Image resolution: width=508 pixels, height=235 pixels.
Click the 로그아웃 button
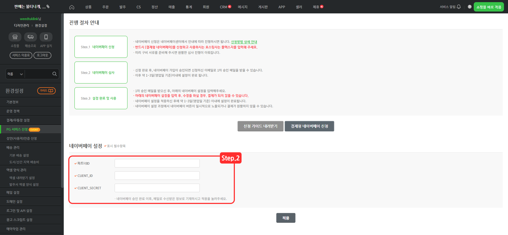point(42,55)
